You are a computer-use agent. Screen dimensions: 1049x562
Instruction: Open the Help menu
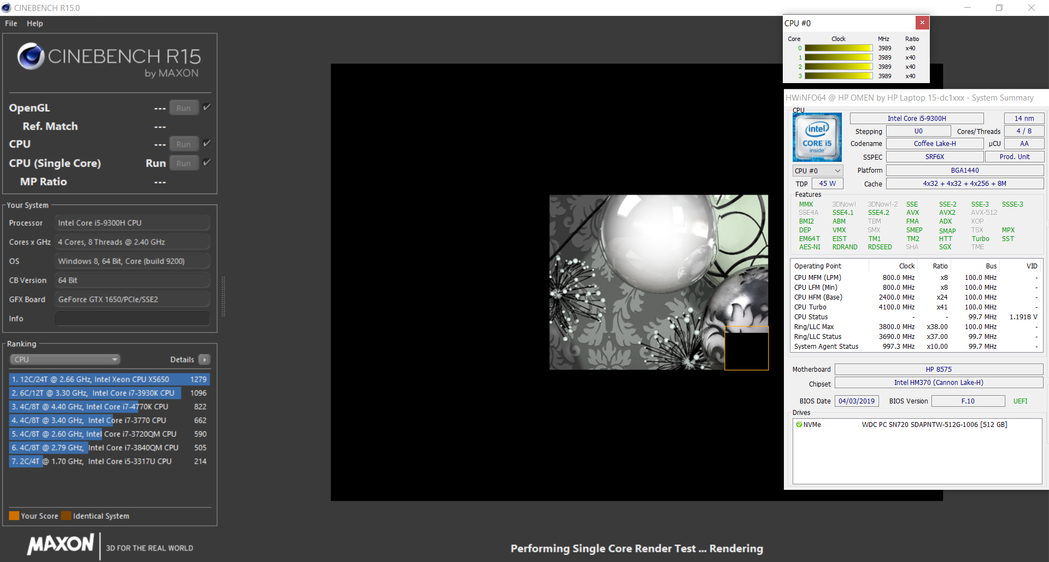35,24
